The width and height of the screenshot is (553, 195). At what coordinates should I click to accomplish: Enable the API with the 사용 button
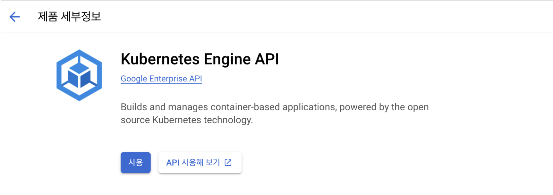click(x=136, y=163)
